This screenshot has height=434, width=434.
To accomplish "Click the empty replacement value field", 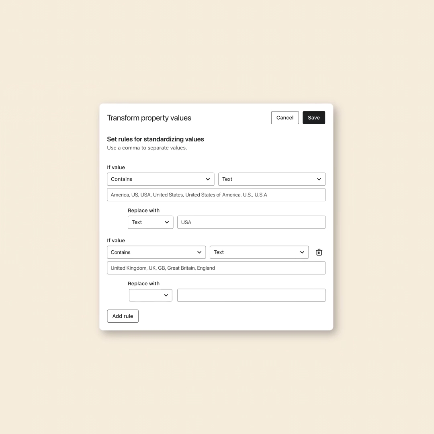I will (251, 295).
